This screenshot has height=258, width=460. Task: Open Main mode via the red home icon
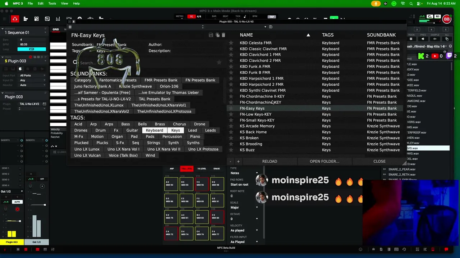(x=15, y=19)
